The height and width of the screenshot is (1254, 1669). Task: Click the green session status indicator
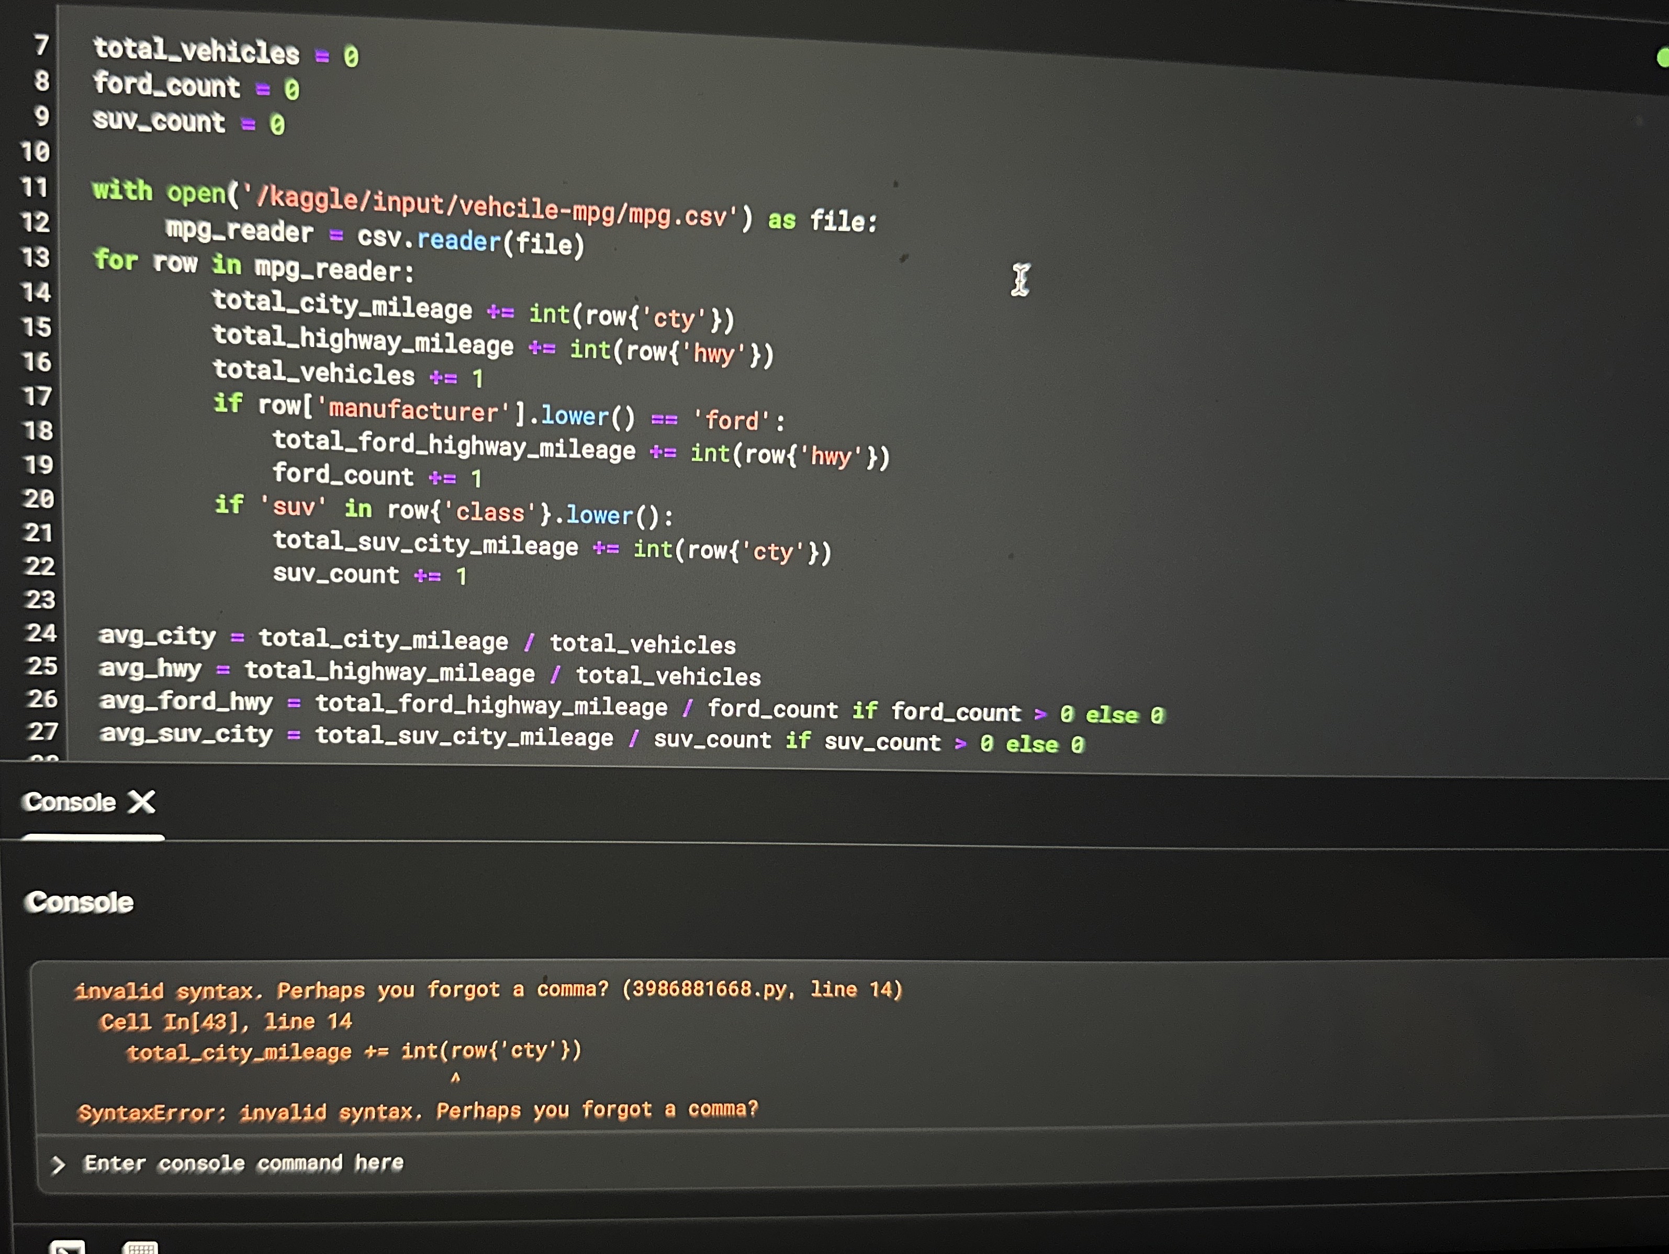(x=1662, y=58)
